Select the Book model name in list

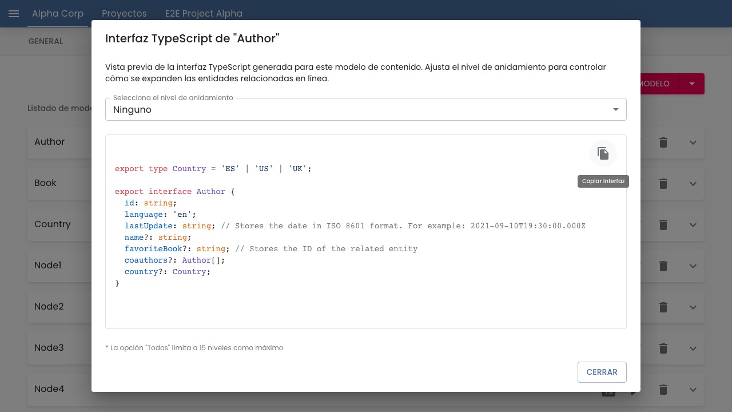point(45,183)
